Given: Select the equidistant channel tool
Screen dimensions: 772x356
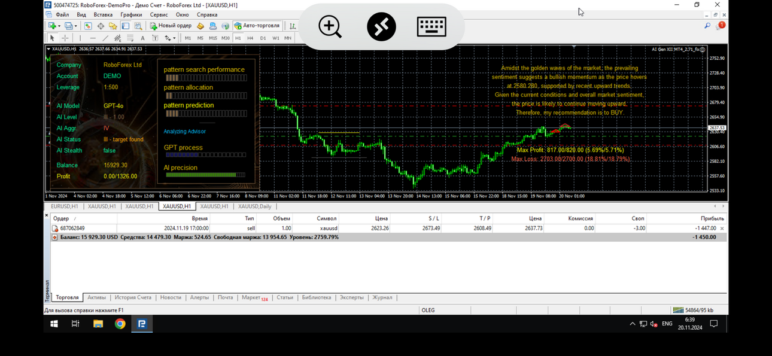Looking at the screenshot, I should coord(117,38).
